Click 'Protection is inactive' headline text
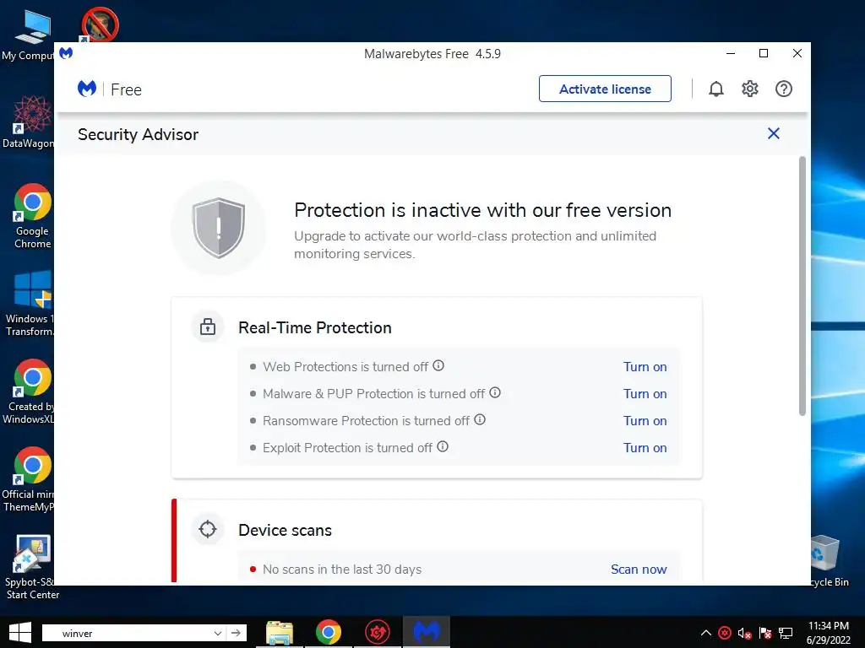This screenshot has height=648, width=865. click(x=482, y=210)
